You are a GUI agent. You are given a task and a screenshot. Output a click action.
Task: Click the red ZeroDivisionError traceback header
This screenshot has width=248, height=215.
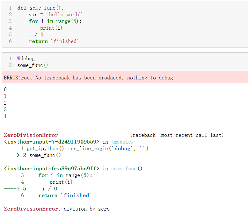31,135
